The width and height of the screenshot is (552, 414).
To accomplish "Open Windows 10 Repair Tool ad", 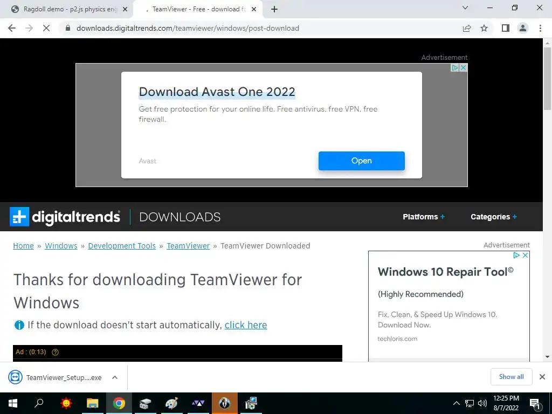I will click(445, 272).
